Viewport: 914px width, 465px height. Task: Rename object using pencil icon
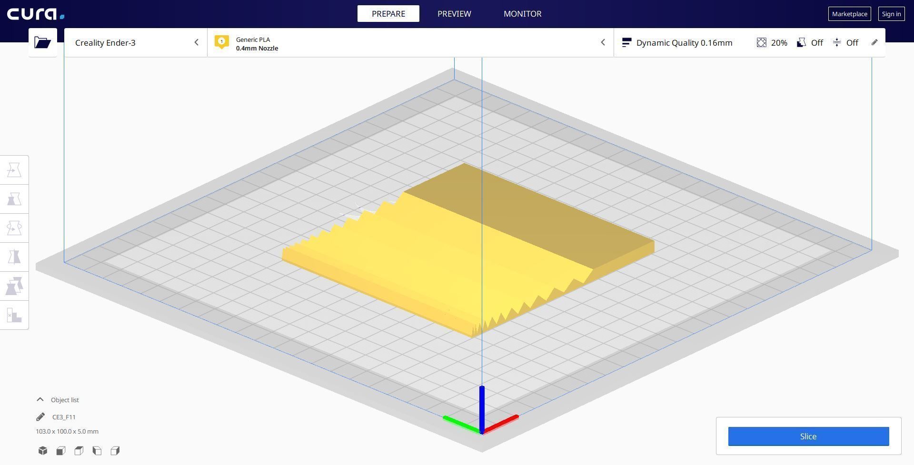tap(40, 417)
